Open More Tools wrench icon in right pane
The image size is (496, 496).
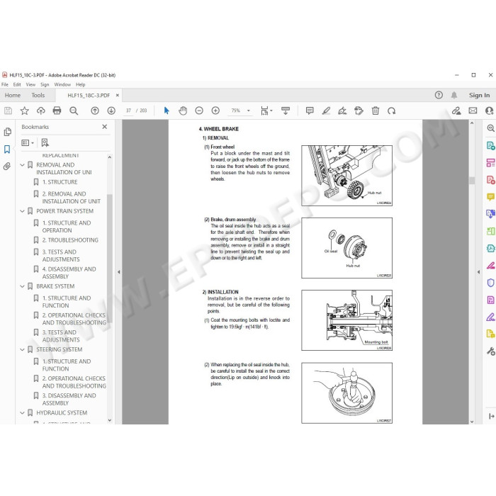point(490,351)
